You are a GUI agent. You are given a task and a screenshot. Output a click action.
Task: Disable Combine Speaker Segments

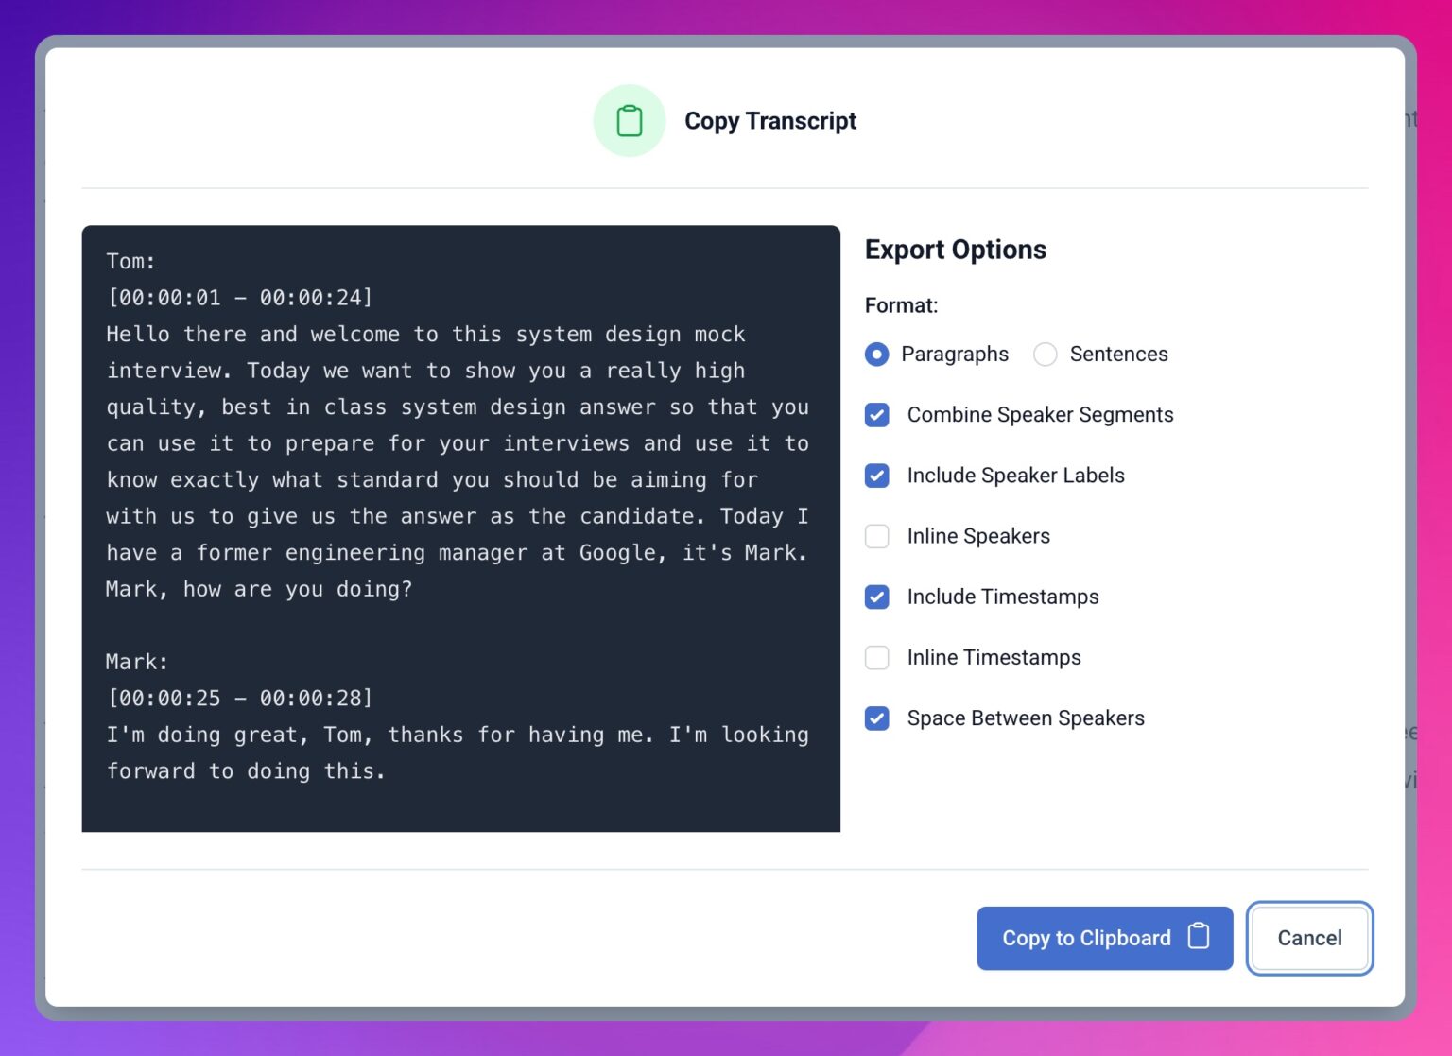[876, 414]
